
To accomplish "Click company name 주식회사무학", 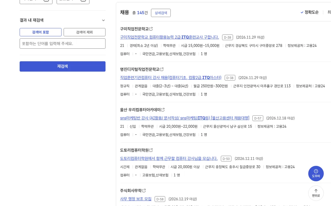I will [131, 190].
